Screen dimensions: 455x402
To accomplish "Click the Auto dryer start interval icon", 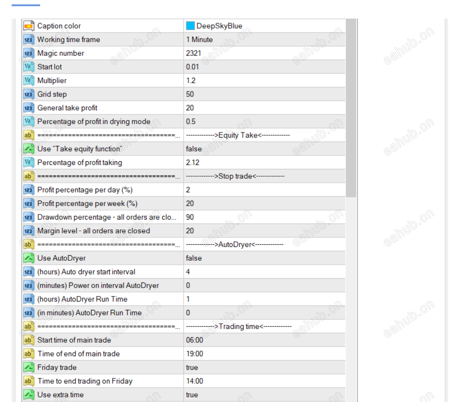I will (28, 272).
